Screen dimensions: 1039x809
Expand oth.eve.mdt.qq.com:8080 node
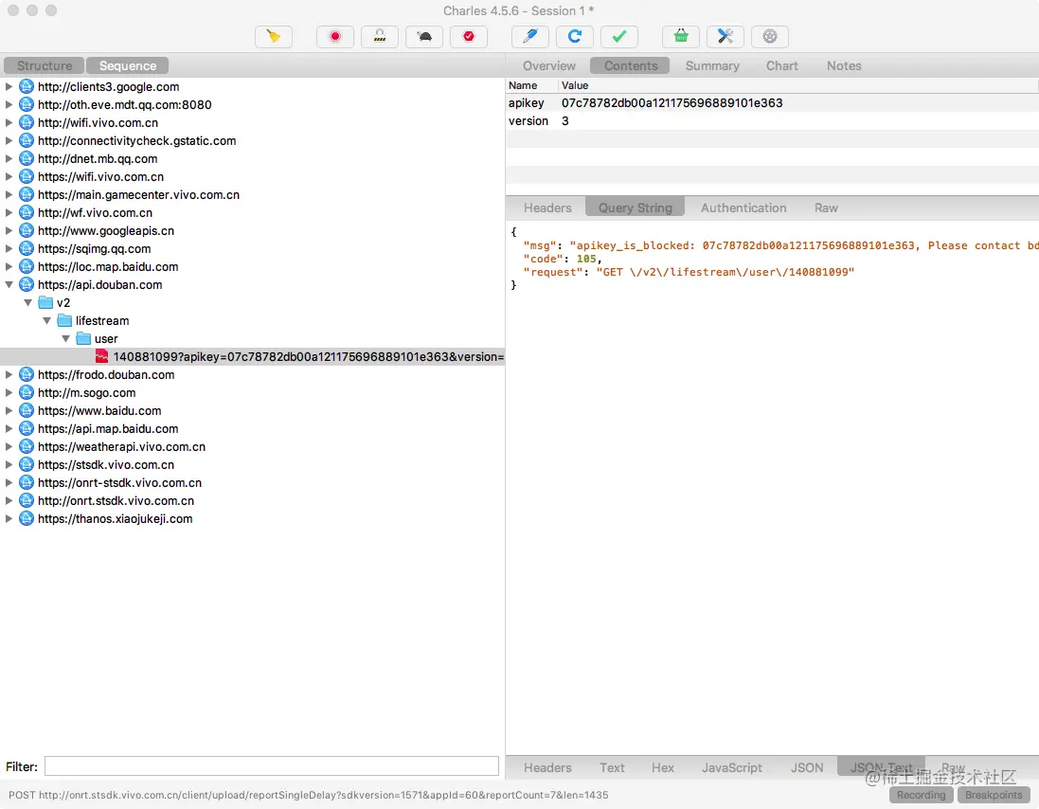[x=9, y=104]
